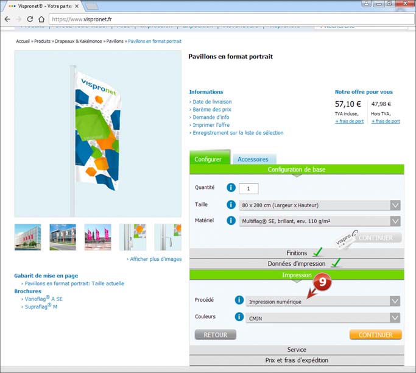Screen dimensions: 416x373
Task: Click Produits in the breadcrumb
Action: [x=42, y=41]
